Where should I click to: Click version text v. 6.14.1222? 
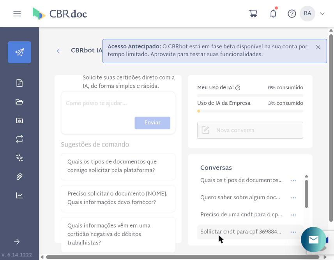(17, 255)
